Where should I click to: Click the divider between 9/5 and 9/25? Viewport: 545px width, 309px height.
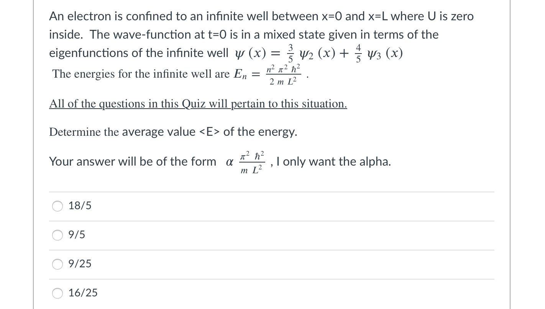point(271,250)
